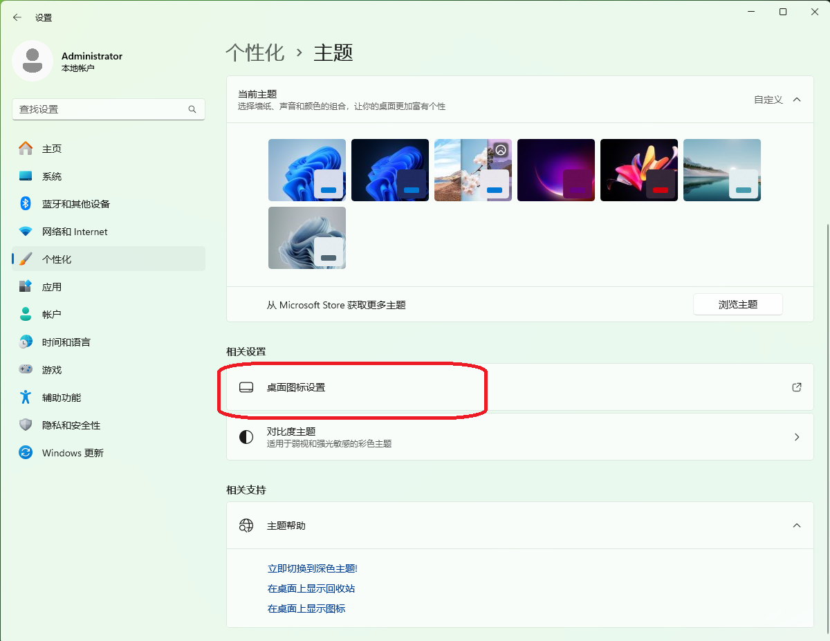Screen dimensions: 830x641
Task: Click the 主页 home icon
Action: [x=26, y=149]
